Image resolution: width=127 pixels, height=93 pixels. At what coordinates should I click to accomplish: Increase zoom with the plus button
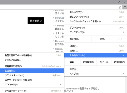coord(110,39)
